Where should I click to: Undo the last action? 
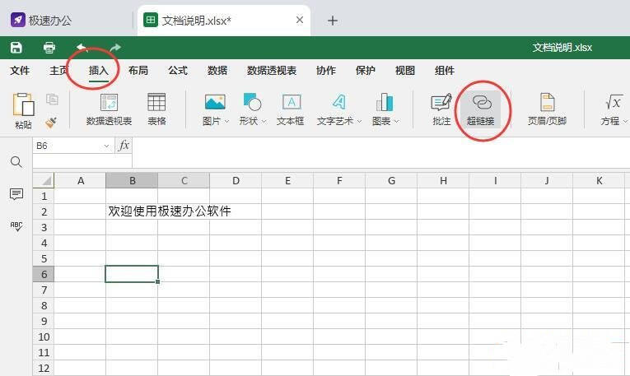(x=82, y=48)
